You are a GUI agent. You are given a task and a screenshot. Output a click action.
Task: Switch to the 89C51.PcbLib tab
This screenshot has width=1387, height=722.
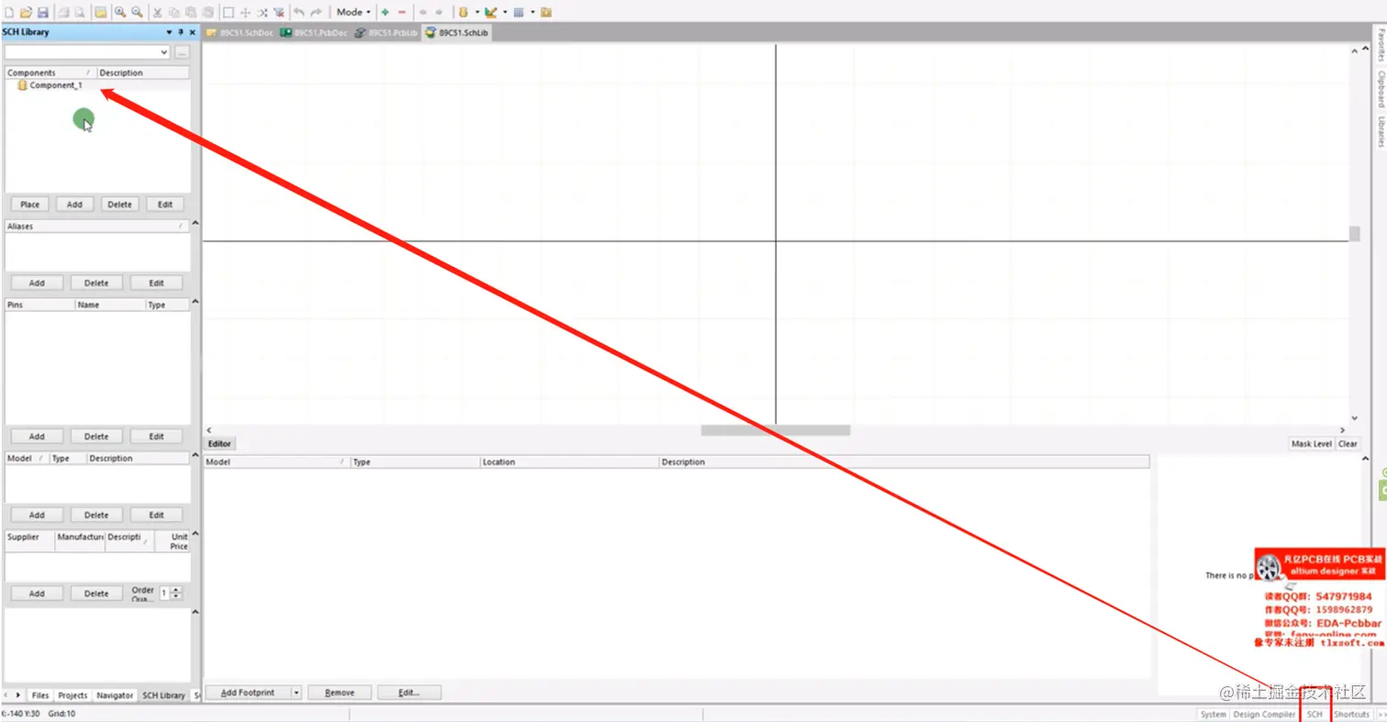[x=387, y=33]
